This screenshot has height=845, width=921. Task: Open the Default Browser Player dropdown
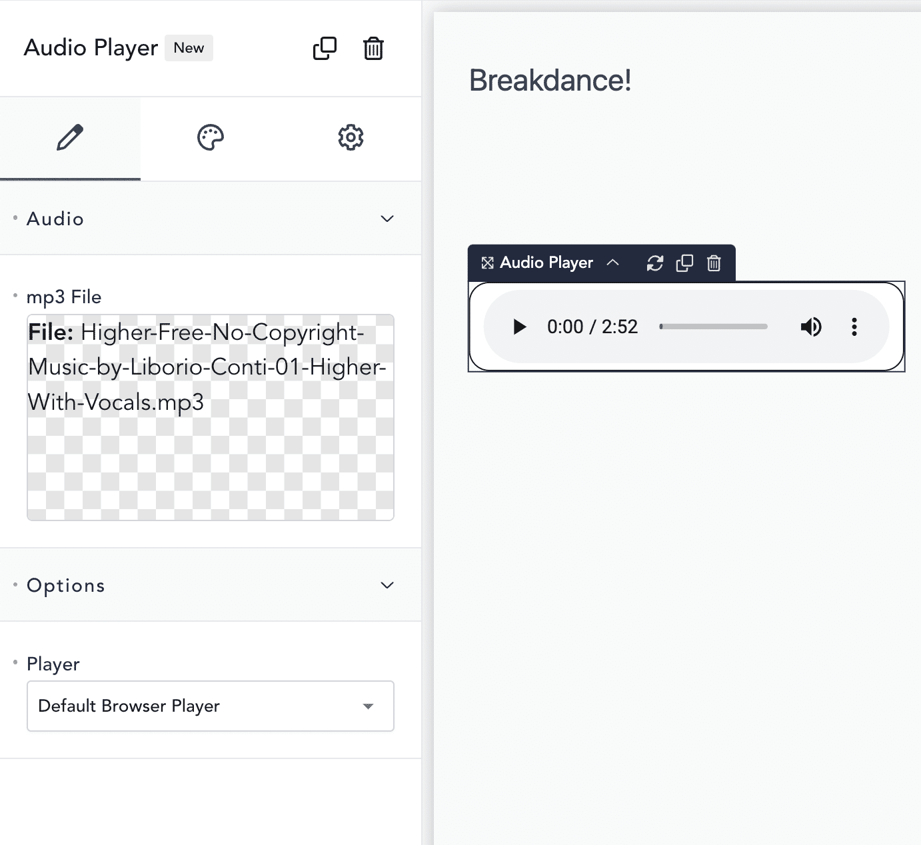[211, 706]
